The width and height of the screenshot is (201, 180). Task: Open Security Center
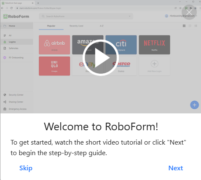pyautogui.click(x=16, y=95)
